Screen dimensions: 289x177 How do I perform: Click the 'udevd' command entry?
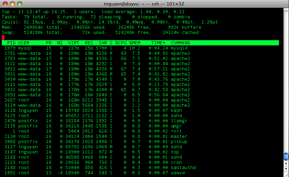click(x=178, y=173)
